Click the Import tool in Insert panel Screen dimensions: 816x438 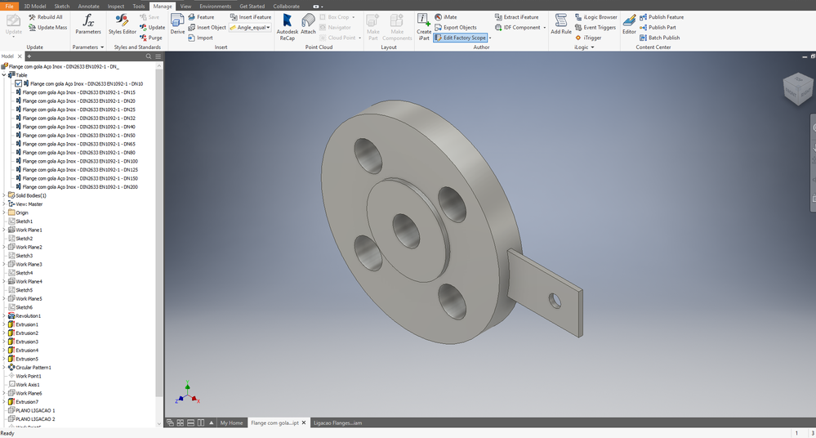(200, 38)
